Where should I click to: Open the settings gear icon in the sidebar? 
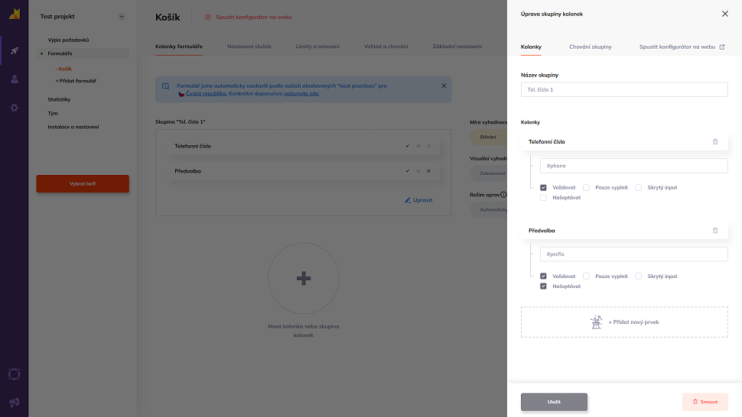pos(14,108)
